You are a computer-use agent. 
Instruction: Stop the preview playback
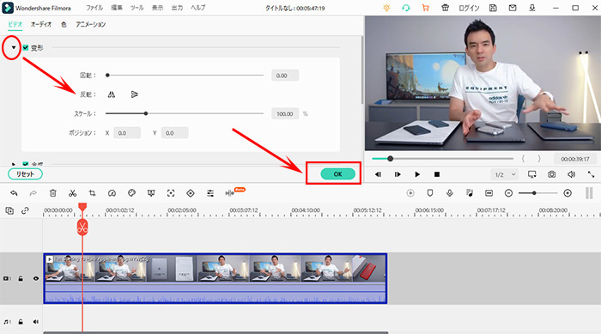(x=436, y=174)
